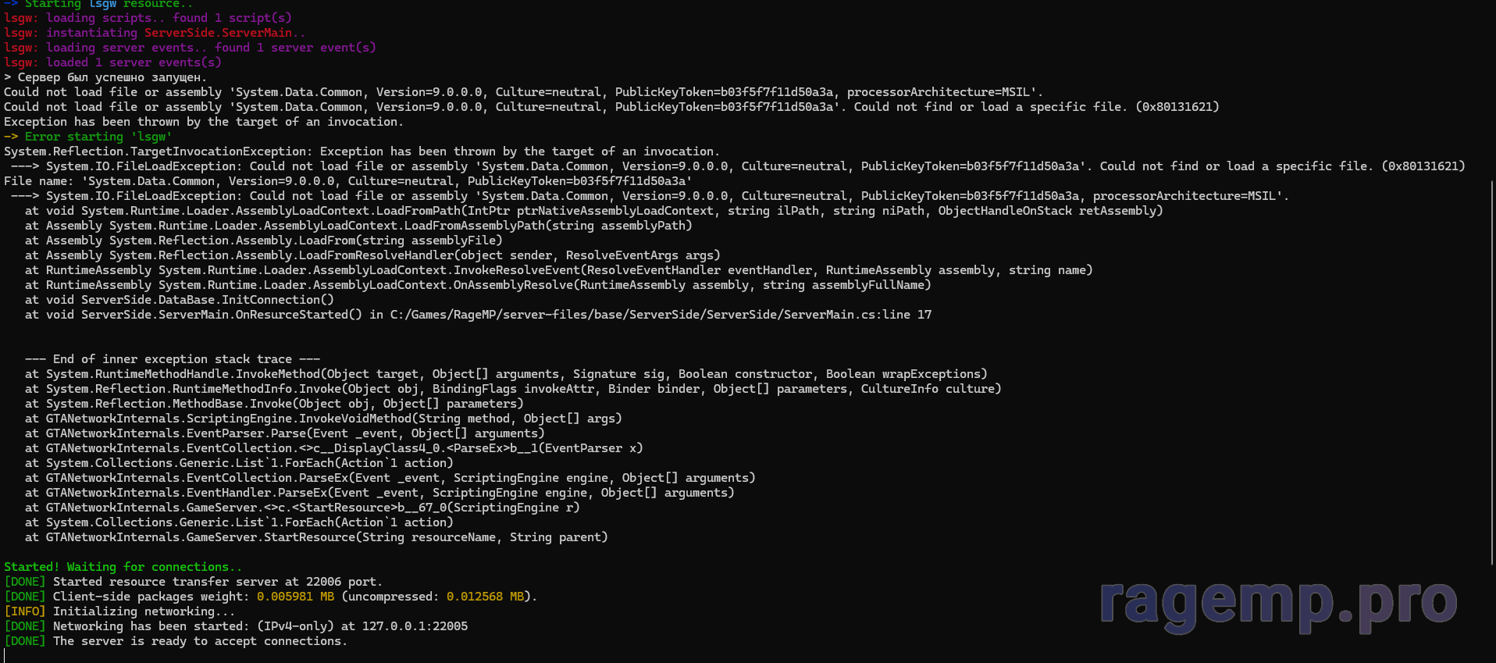1496x663 pixels.
Task: Click the ScriptingEngine.InvokeVoidMethod stack frame
Action: (333, 419)
